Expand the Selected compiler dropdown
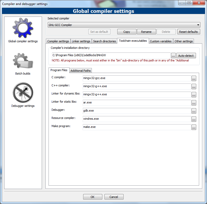 [198, 25]
